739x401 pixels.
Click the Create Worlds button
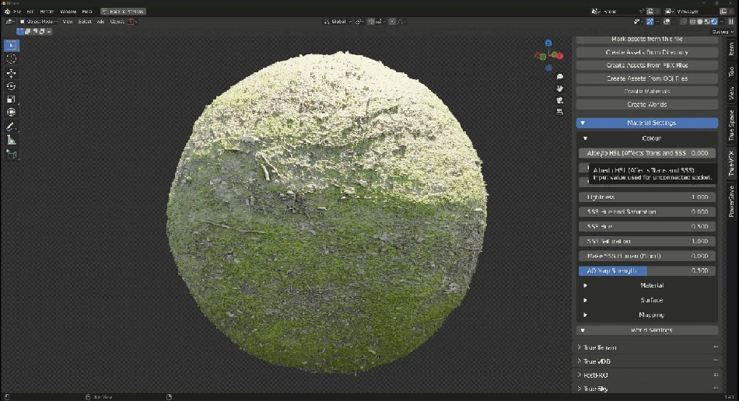[x=646, y=104]
